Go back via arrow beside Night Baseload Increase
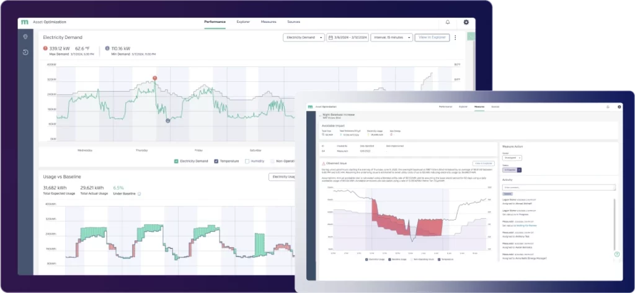The width and height of the screenshot is (635, 293). pyautogui.click(x=320, y=116)
